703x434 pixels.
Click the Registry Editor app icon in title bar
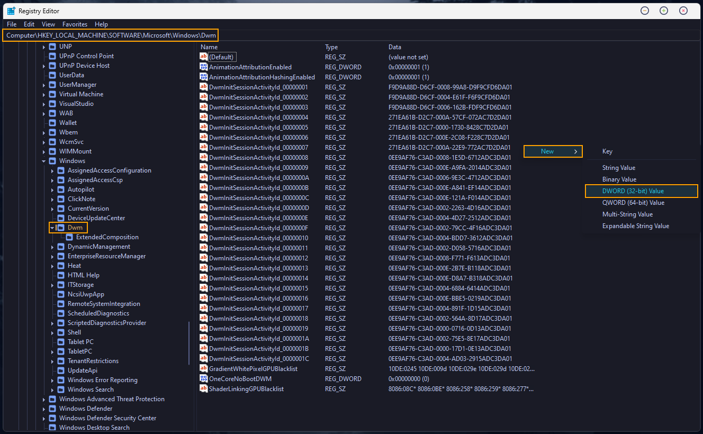[11, 11]
